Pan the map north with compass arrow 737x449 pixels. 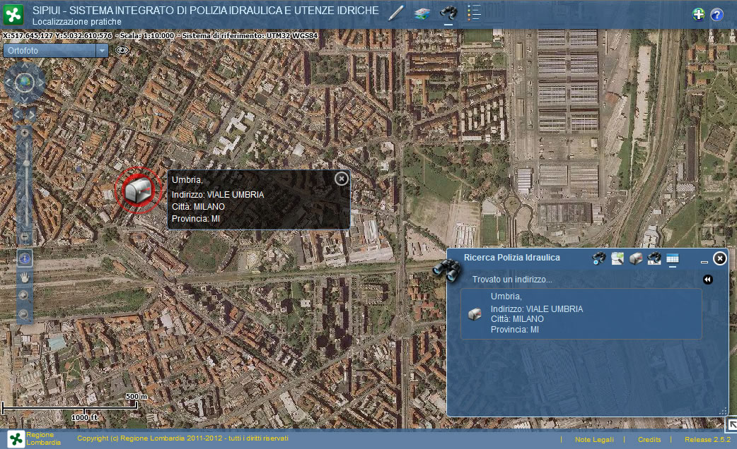tap(25, 66)
